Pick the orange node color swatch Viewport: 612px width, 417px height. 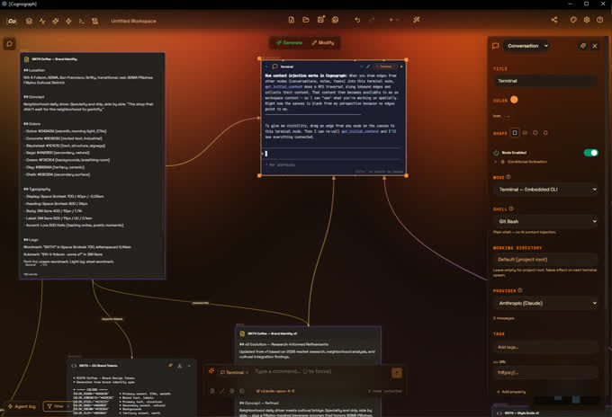[514, 100]
